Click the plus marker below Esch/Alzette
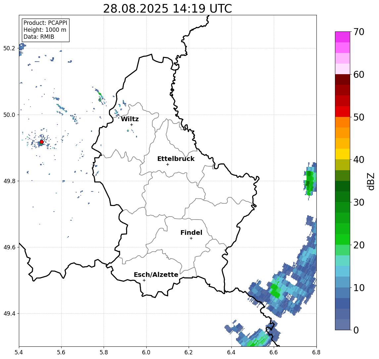This screenshot has height=359, width=379. tap(144, 281)
